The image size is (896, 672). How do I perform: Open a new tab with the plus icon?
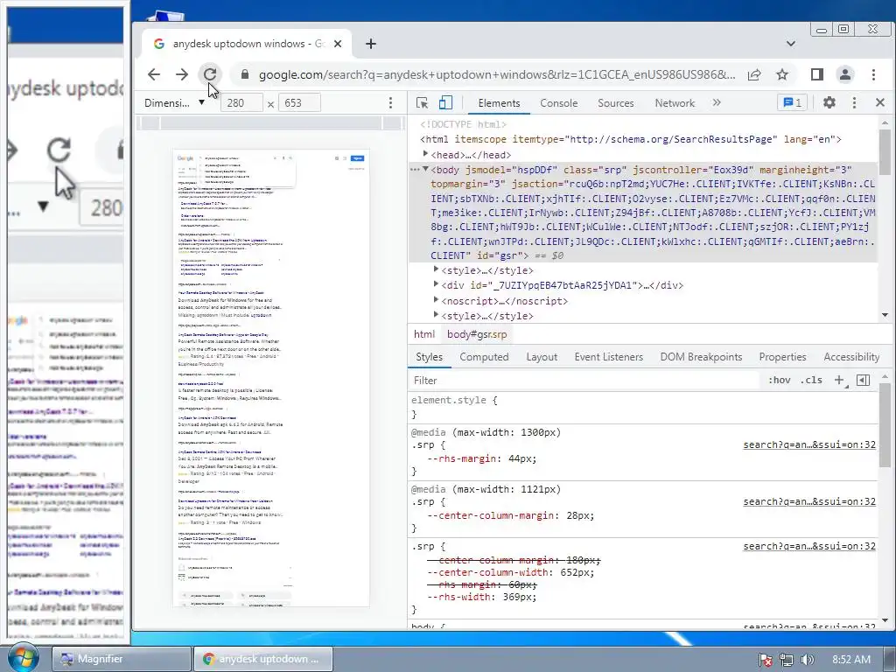371,44
